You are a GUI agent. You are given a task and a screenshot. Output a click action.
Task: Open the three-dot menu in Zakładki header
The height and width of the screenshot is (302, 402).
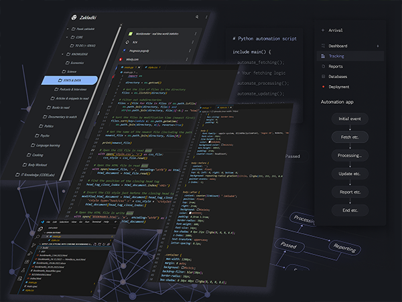205,17
